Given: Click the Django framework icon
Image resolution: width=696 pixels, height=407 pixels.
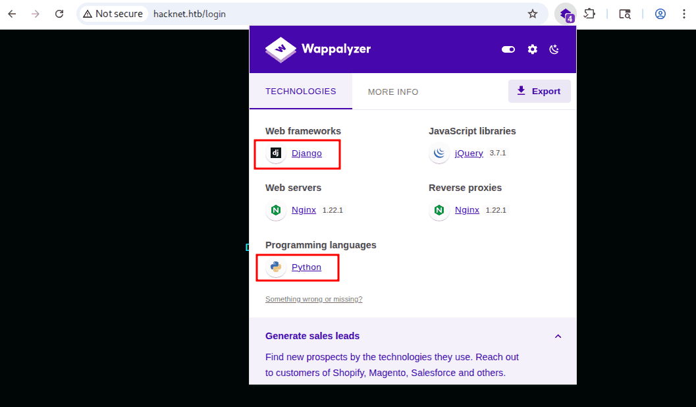Looking at the screenshot, I should (x=276, y=153).
